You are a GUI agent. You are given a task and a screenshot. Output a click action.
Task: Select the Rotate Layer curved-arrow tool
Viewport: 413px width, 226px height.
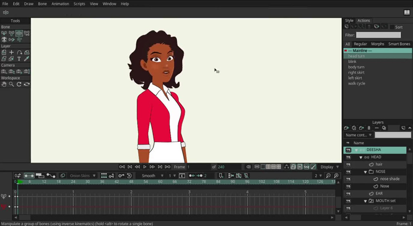19,52
